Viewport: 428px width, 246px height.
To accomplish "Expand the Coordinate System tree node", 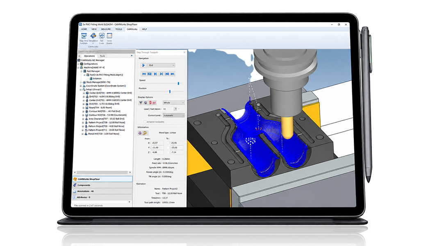I will (x=81, y=86).
